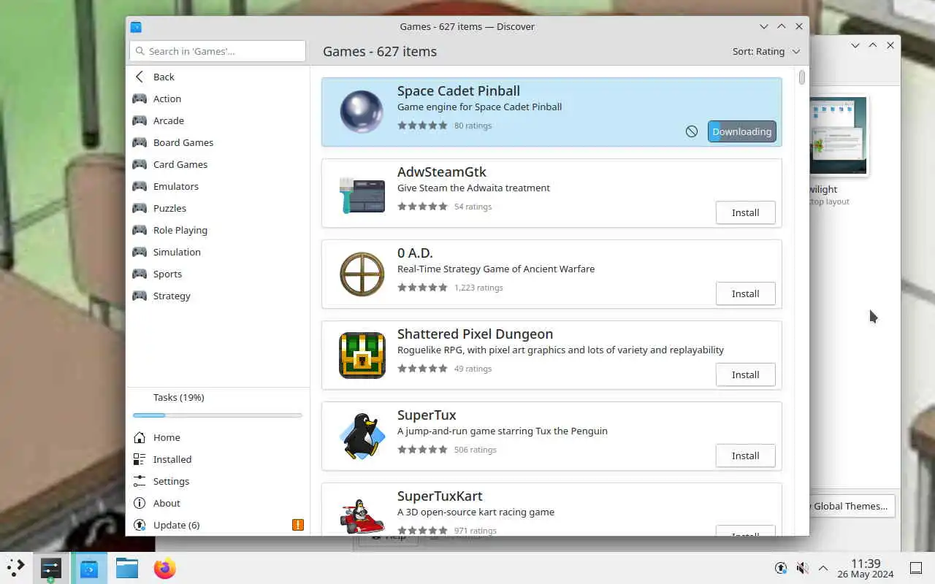Select the Sports category
Viewport: 935px width, 584px height.
point(218,274)
